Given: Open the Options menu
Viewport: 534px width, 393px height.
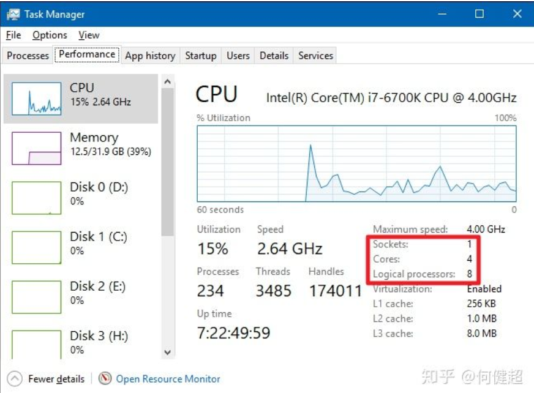Looking at the screenshot, I should tap(49, 35).
